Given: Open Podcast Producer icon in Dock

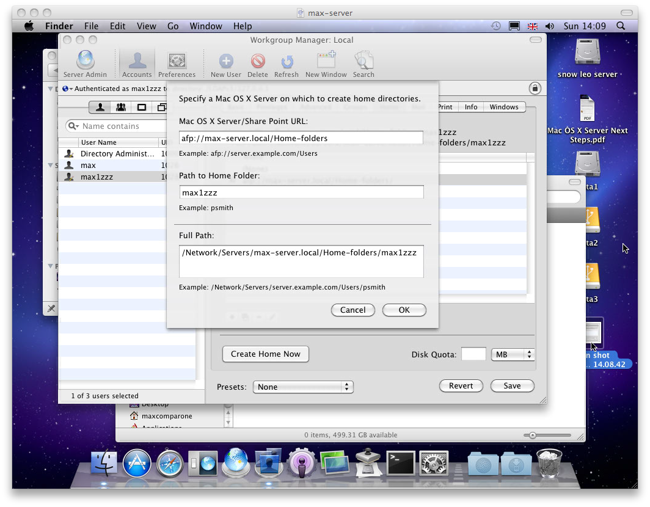Looking at the screenshot, I should point(302,462).
